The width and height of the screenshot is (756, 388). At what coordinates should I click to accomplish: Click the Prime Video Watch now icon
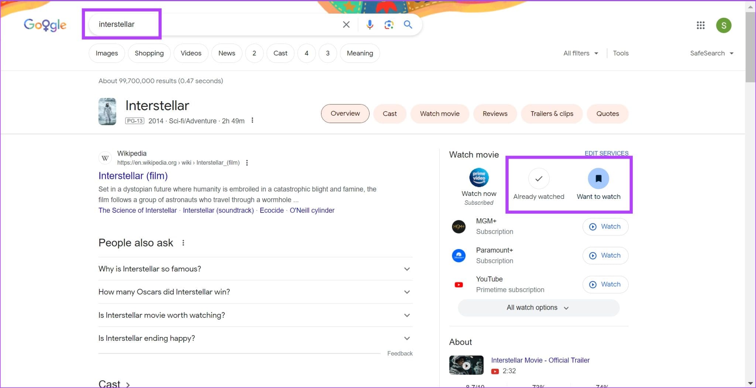pyautogui.click(x=478, y=177)
